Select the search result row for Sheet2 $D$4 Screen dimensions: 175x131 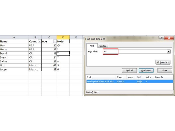130,82
